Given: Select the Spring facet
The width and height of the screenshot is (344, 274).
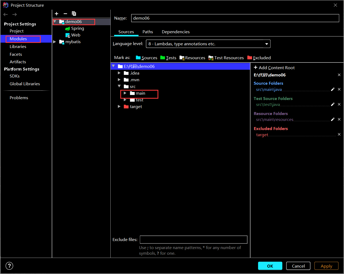Looking at the screenshot, I should click(x=74, y=28).
